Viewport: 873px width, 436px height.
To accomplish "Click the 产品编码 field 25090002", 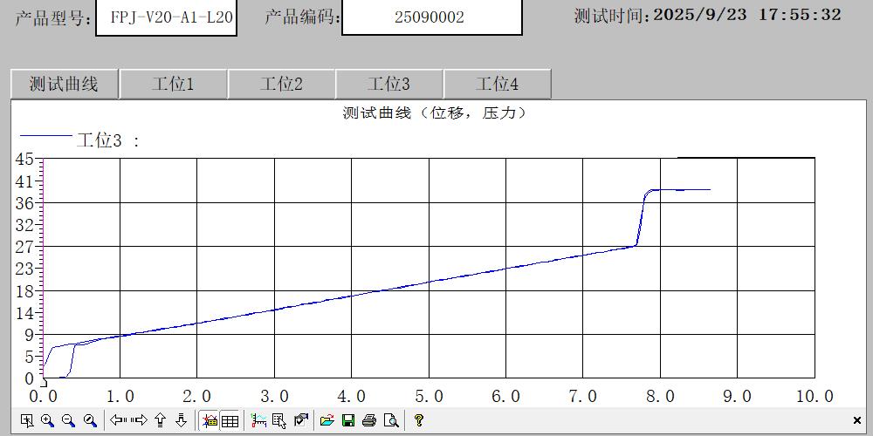I will pyautogui.click(x=431, y=17).
